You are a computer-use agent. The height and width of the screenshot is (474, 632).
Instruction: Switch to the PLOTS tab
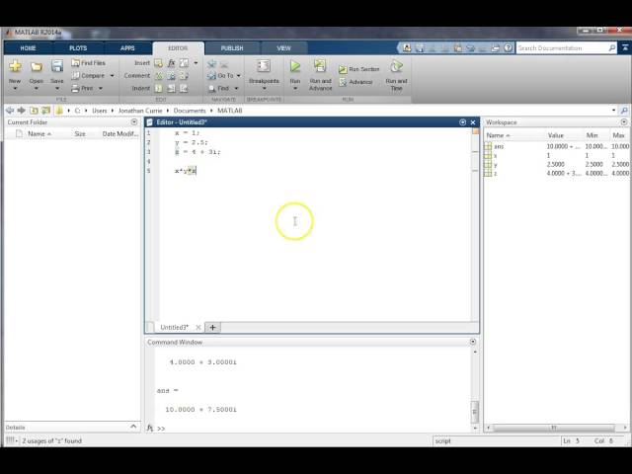pos(78,48)
